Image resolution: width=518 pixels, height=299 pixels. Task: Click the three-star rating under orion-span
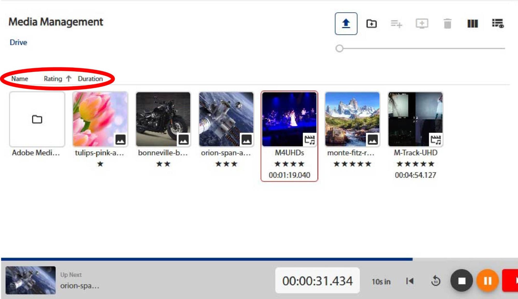click(x=226, y=164)
